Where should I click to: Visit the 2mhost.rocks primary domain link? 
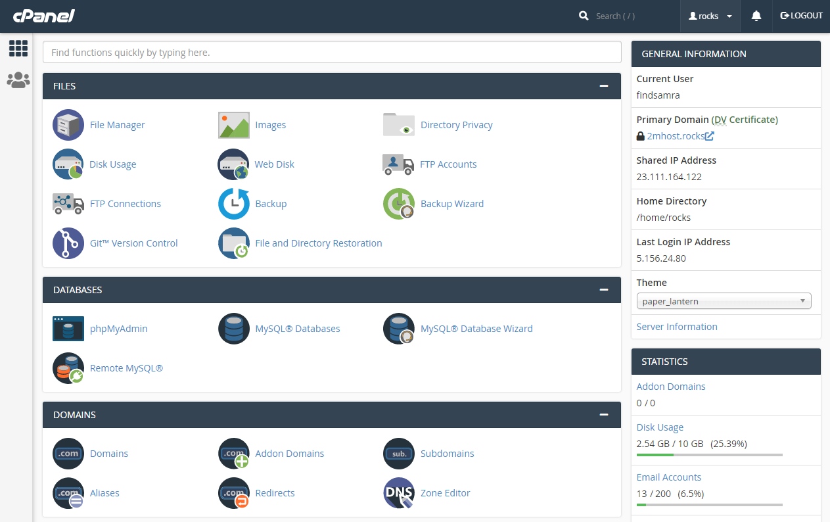tap(675, 136)
